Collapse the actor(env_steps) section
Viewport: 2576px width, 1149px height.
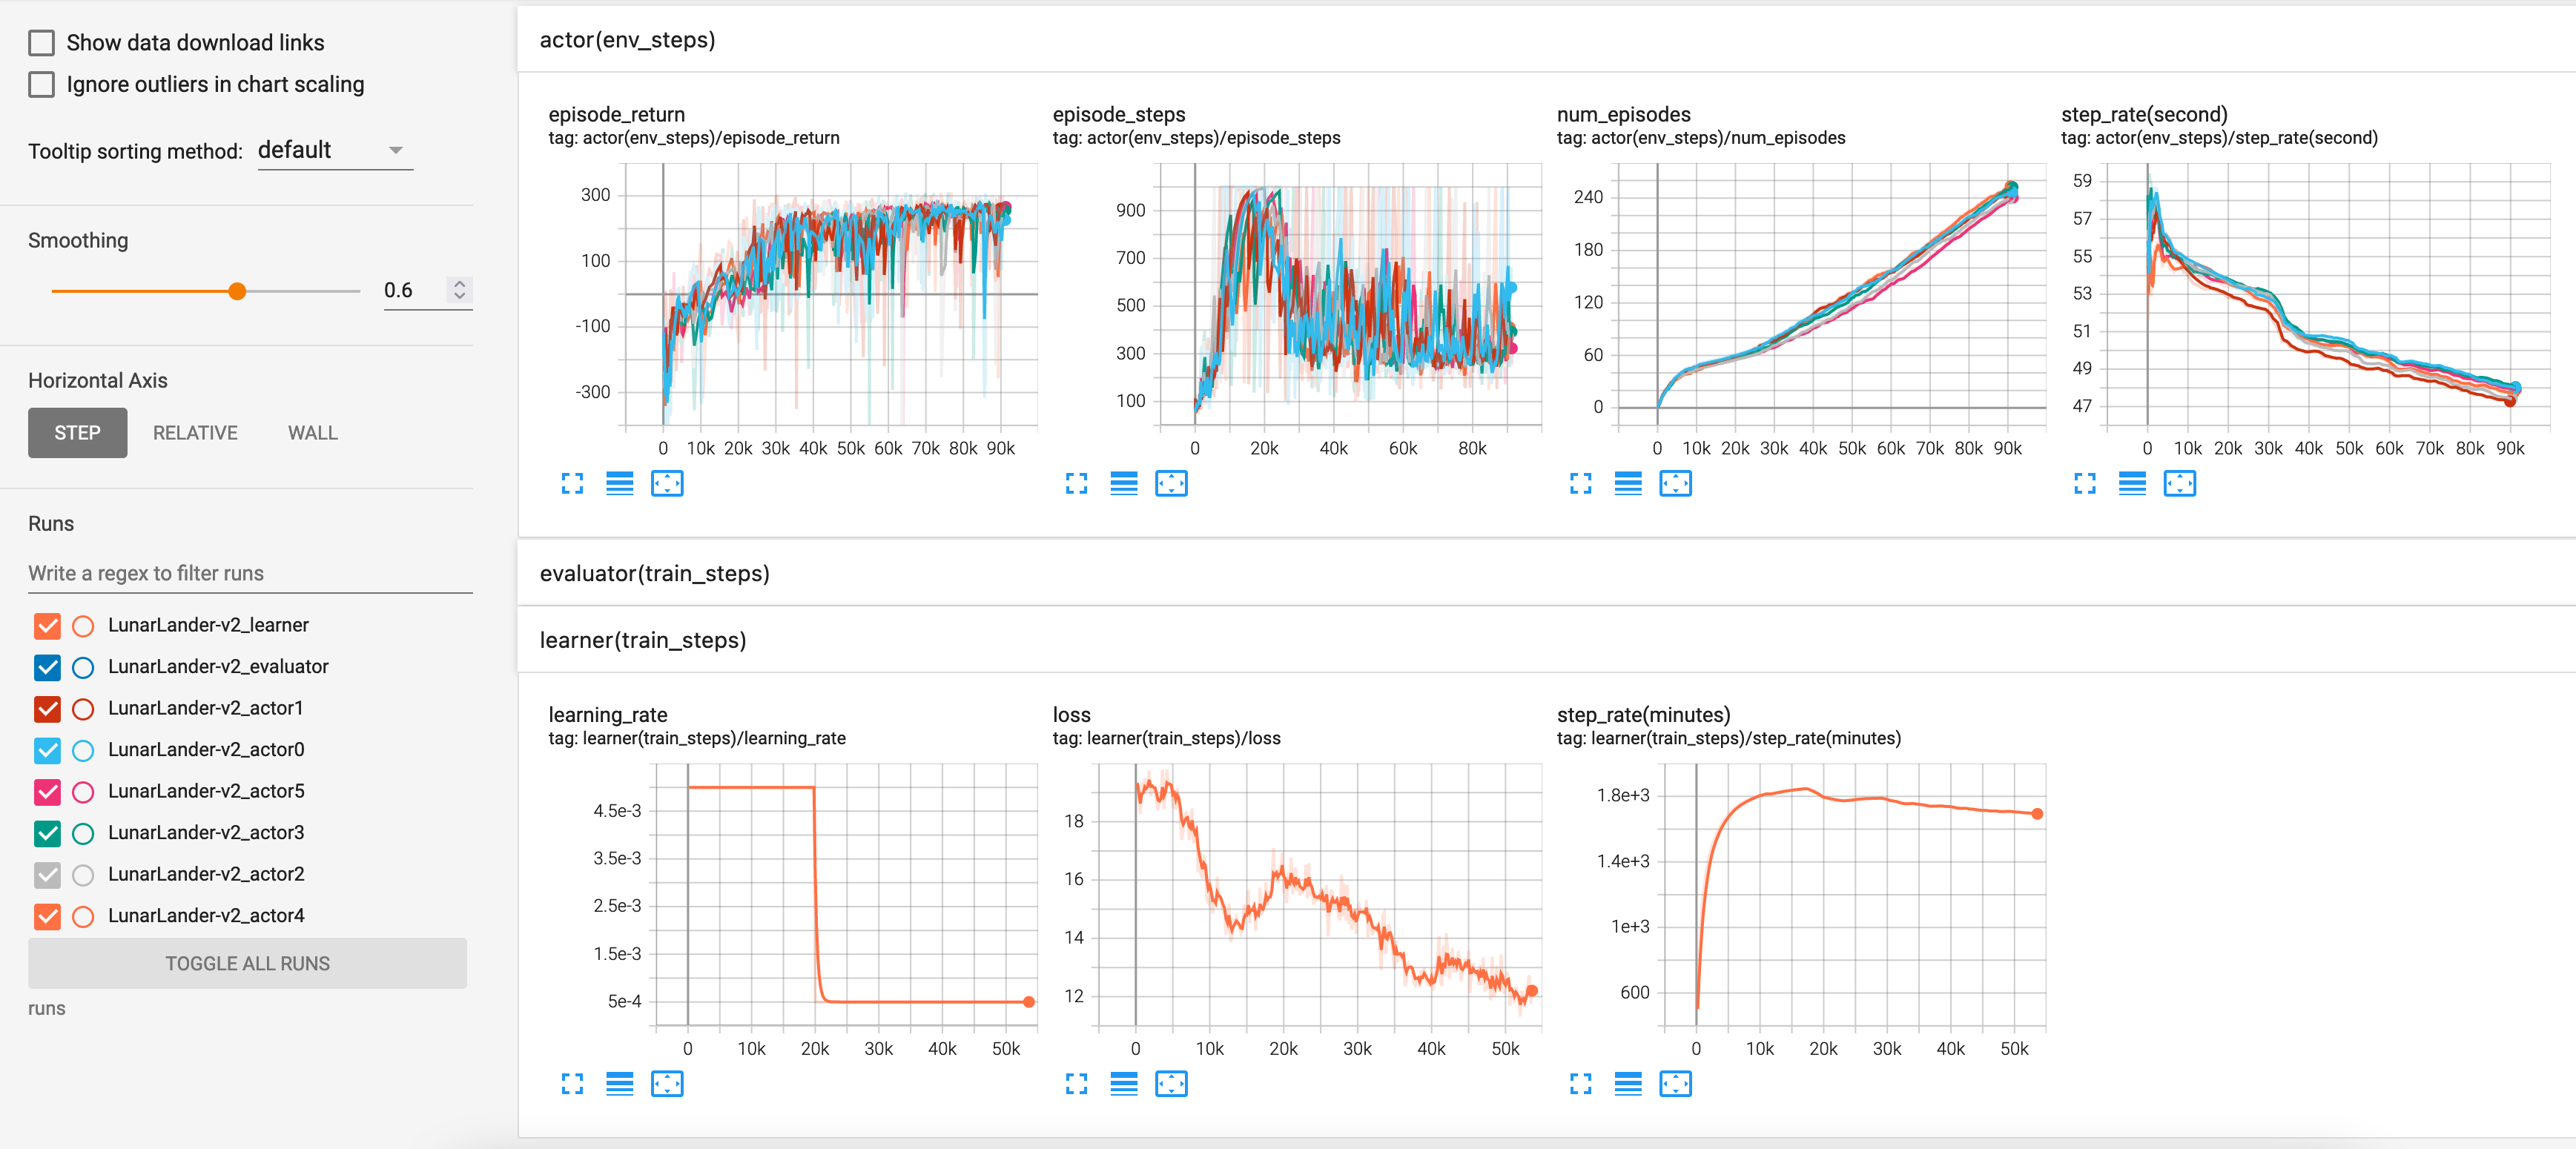(1546, 40)
